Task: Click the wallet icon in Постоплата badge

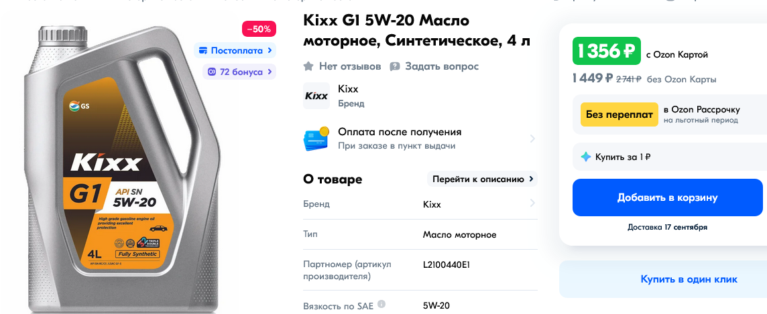Action: click(203, 50)
